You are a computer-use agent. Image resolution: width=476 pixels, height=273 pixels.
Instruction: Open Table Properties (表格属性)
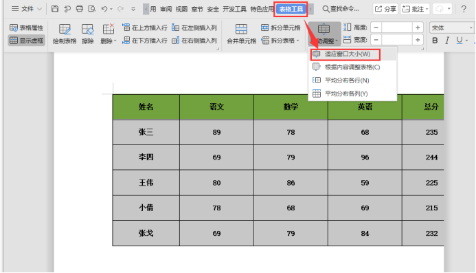click(x=26, y=28)
